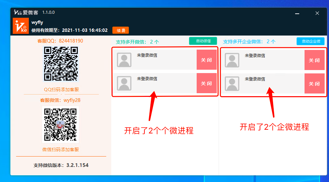Minimize the 爱微客 window
The height and width of the screenshot is (182, 329).
pyautogui.click(x=297, y=13)
